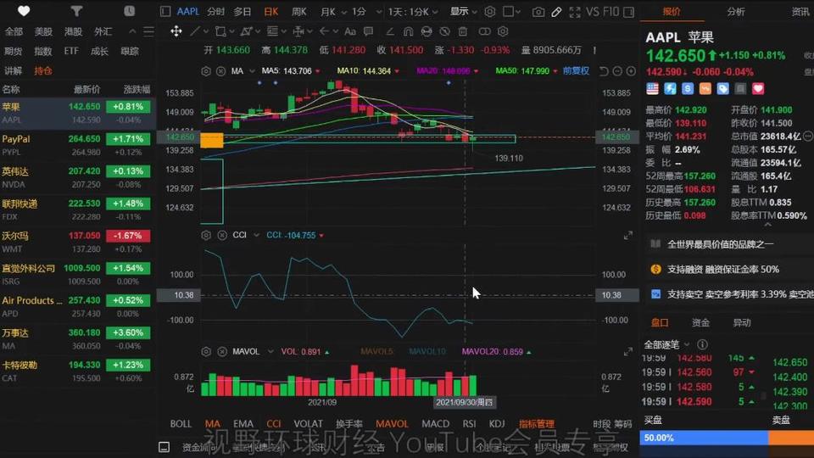The height and width of the screenshot is (458, 814).
Task: Click the hide drawings slashed-circle icon
Action: 444,31
